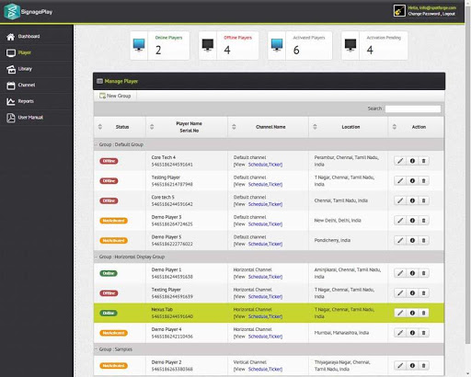This screenshot has width=471, height=377.
Task: Click the New Group button
Action: (115, 96)
